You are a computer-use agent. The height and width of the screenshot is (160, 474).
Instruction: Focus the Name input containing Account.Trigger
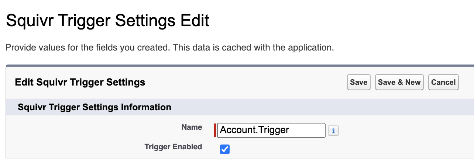pyautogui.click(x=271, y=130)
